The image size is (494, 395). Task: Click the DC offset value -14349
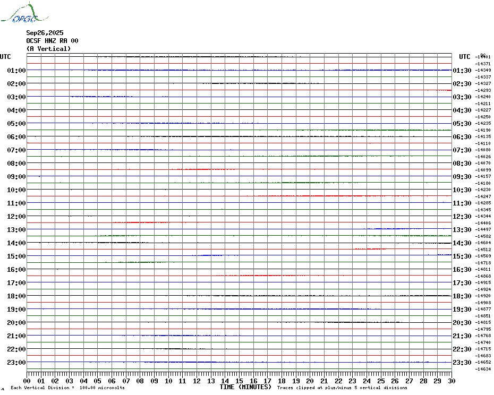pyautogui.click(x=483, y=70)
